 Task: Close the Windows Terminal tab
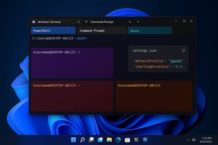(x=79, y=22)
